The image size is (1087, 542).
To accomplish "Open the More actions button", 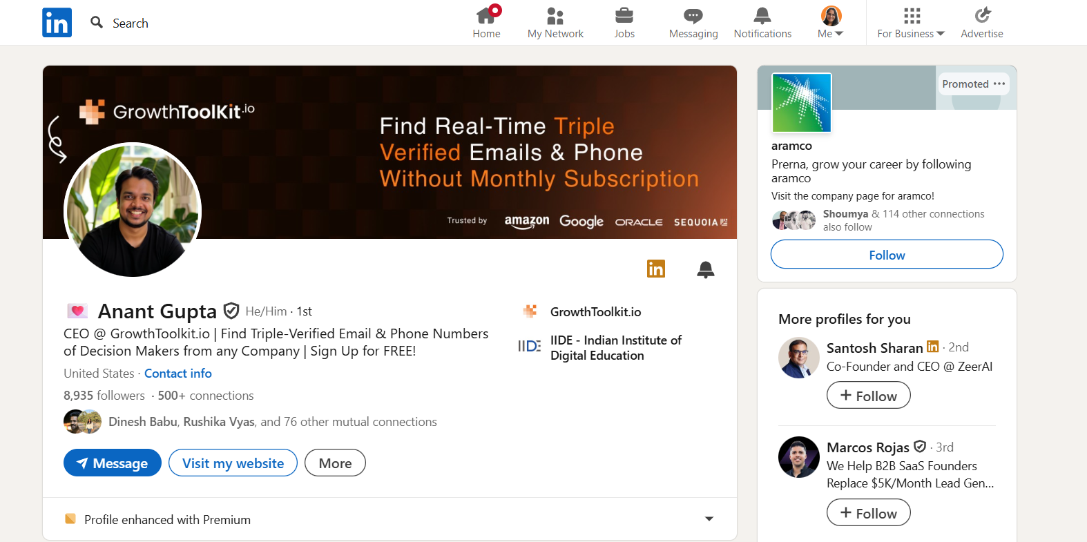I will 335,463.
